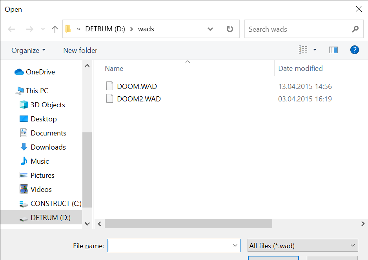
Task: Open Documents in navigation pane
Action: (x=48, y=133)
